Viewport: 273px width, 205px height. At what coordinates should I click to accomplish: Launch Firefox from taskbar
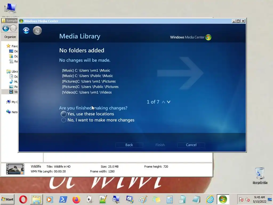[76, 199]
